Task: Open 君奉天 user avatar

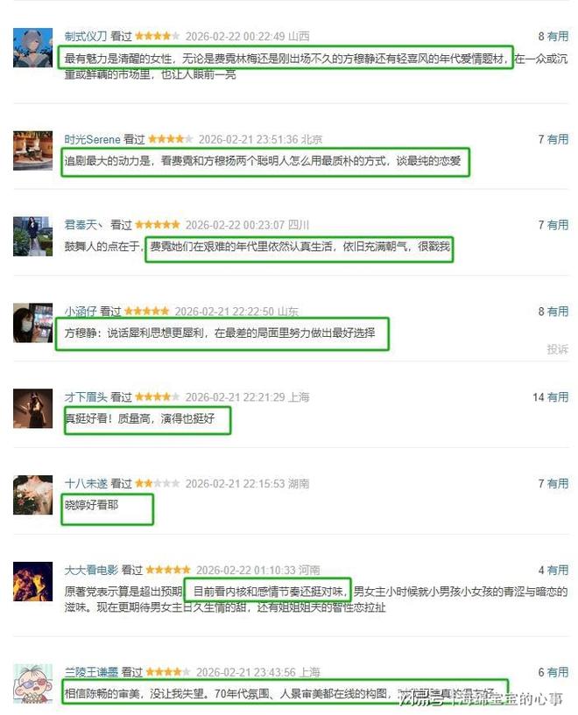Action: (x=33, y=236)
